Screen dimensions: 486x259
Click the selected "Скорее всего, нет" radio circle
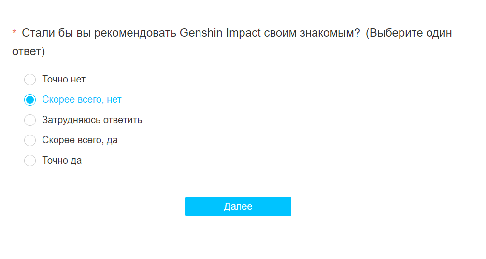pos(30,100)
